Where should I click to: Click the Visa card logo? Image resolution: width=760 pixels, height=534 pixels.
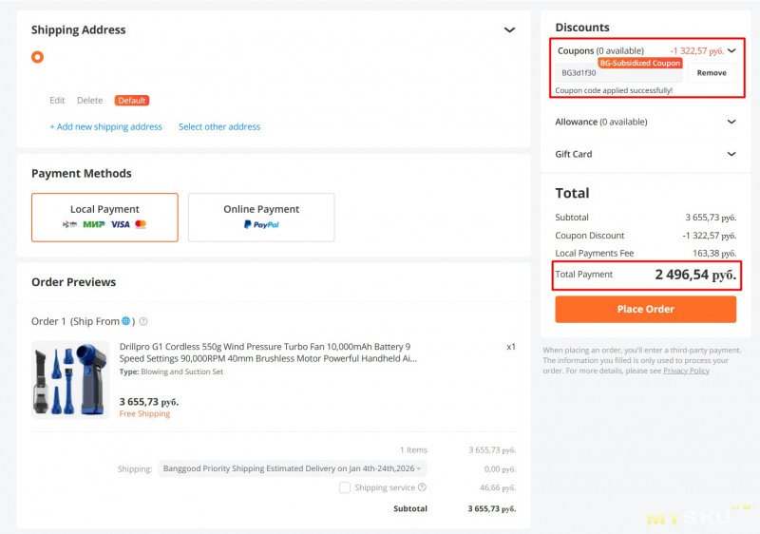pos(120,224)
